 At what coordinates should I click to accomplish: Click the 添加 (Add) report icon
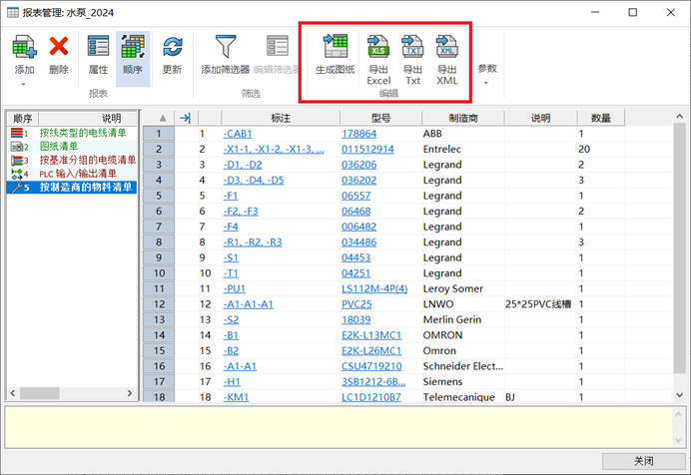[24, 47]
